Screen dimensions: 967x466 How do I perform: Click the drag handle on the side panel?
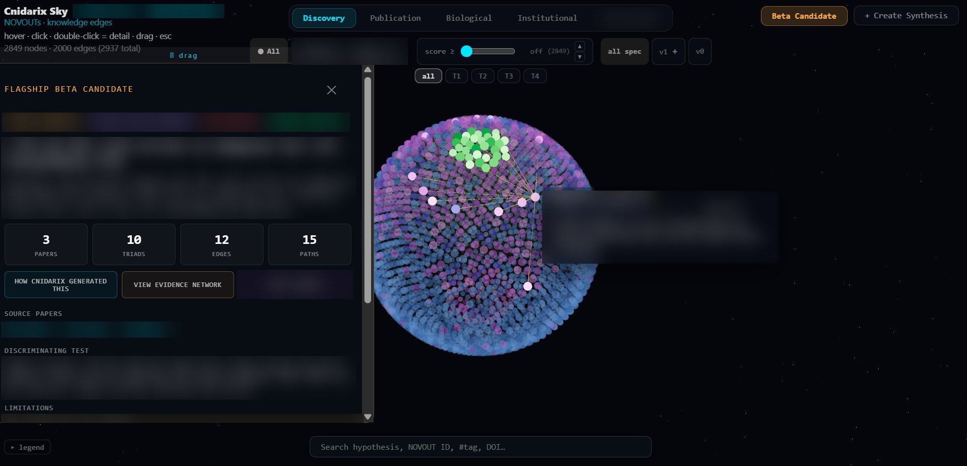coord(183,55)
